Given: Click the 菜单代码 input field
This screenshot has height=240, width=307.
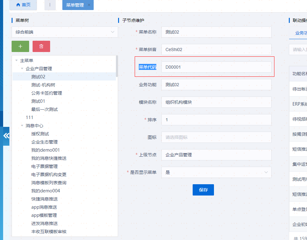Looking at the screenshot, I should pos(216,67).
